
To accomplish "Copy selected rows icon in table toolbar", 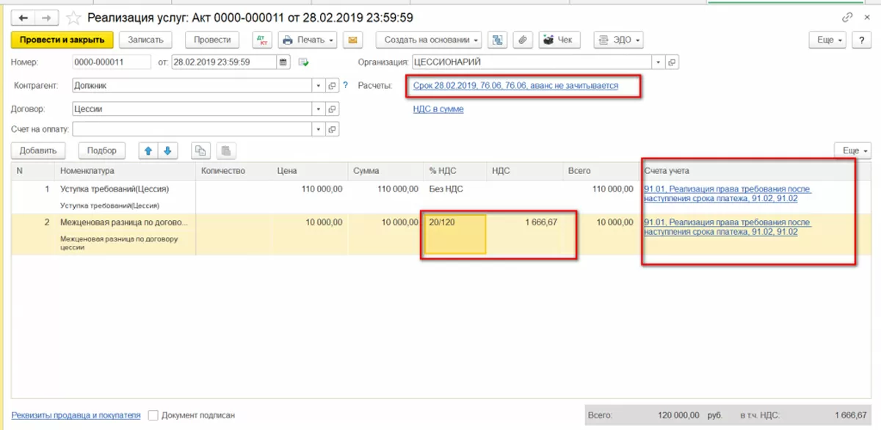I will click(x=200, y=150).
